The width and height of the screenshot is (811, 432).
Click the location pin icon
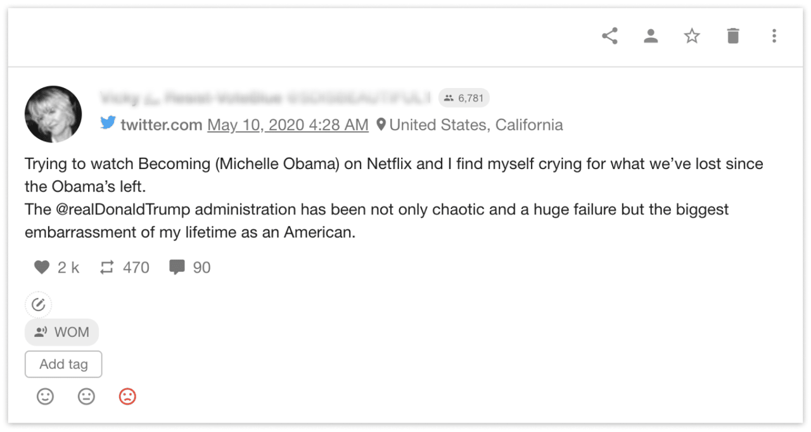coord(381,124)
